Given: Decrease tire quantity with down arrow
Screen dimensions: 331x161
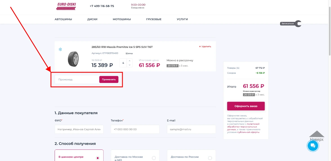Looking at the screenshot, I should [129, 65].
